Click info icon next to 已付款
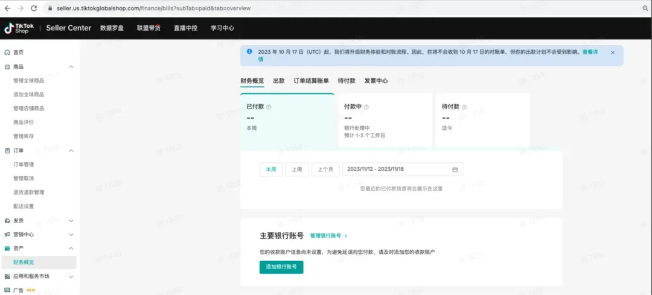The image size is (652, 295). point(269,107)
